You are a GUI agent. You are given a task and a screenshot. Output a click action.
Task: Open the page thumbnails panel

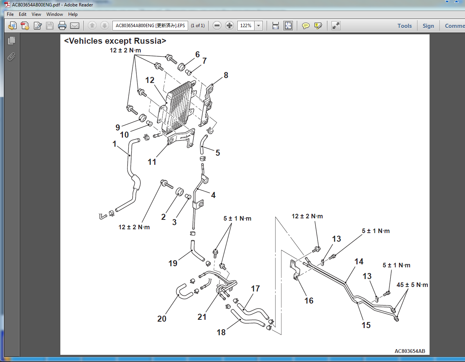pyautogui.click(x=12, y=40)
